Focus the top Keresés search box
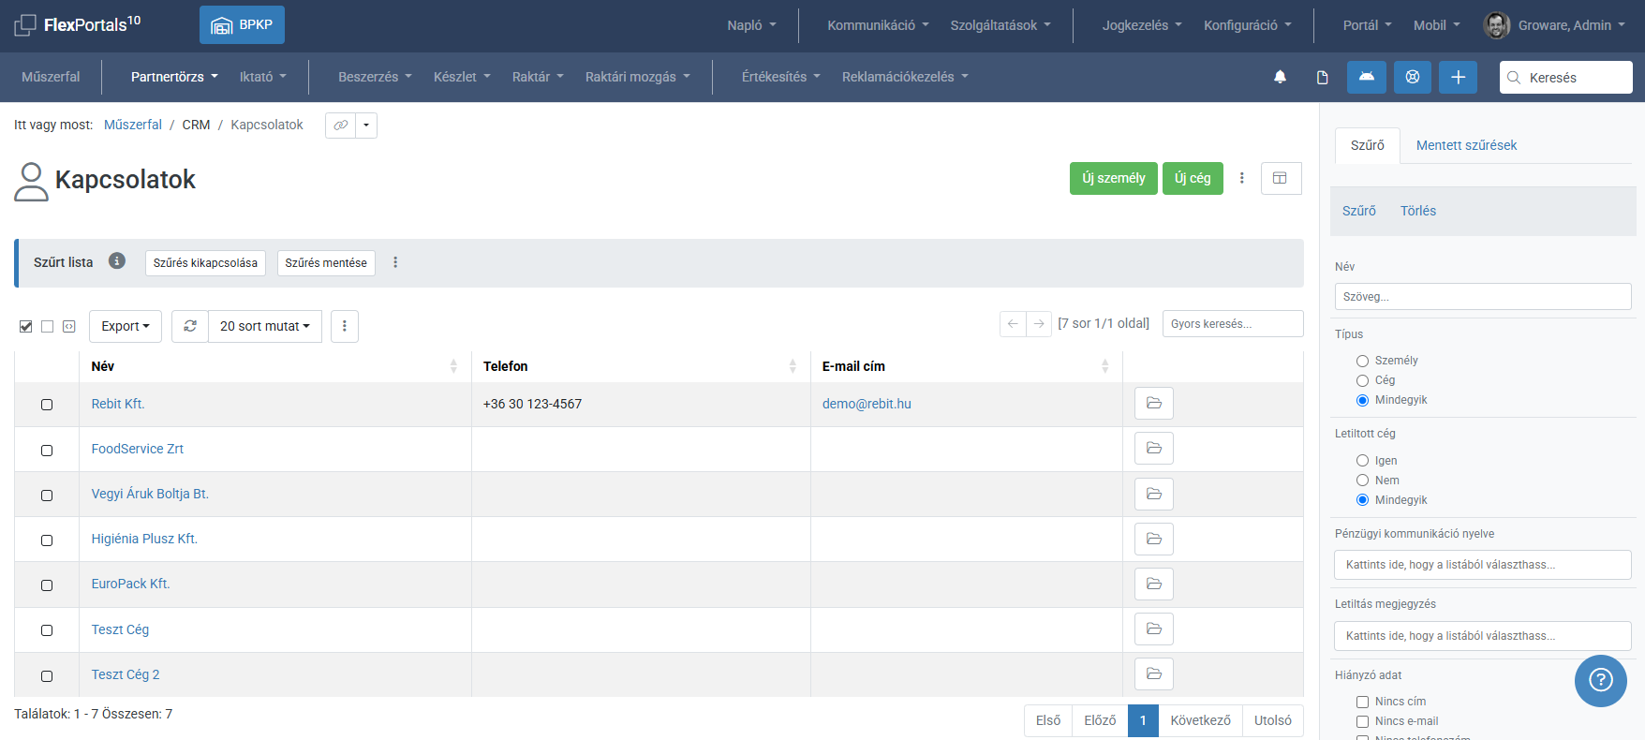Viewport: 1645px width, 740px height. coord(1566,77)
